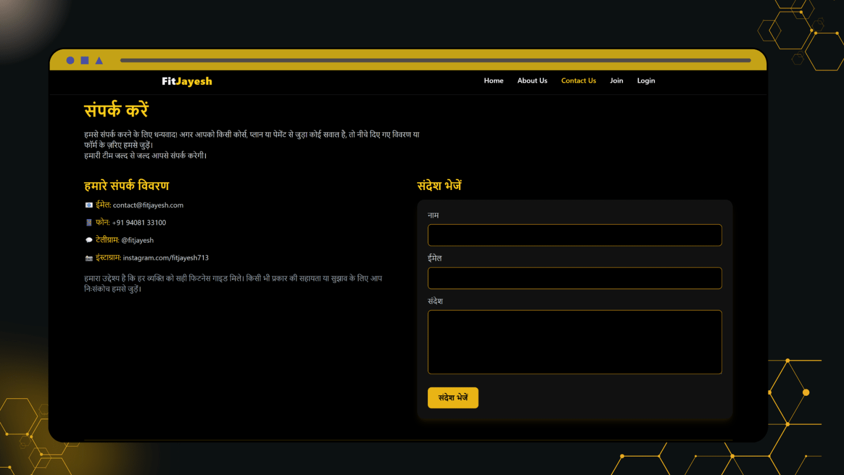
Task: Click the संपर्क करें page heading
Action: pyautogui.click(x=116, y=110)
